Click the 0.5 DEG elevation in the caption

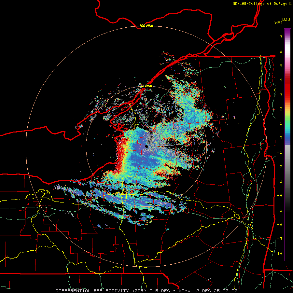[x=160, y=291]
